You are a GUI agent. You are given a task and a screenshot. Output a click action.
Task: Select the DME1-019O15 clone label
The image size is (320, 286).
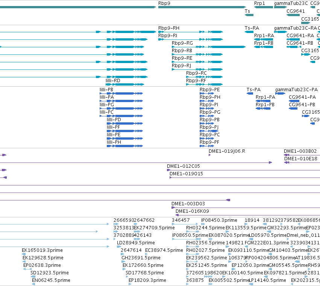pos(187,174)
